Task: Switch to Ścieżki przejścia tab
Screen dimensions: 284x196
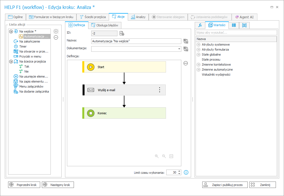Action: pos(93,17)
